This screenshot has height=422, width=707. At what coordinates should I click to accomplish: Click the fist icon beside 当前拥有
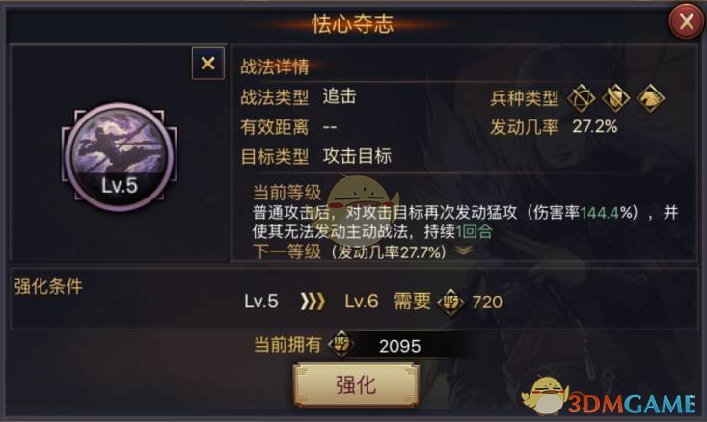tap(341, 345)
